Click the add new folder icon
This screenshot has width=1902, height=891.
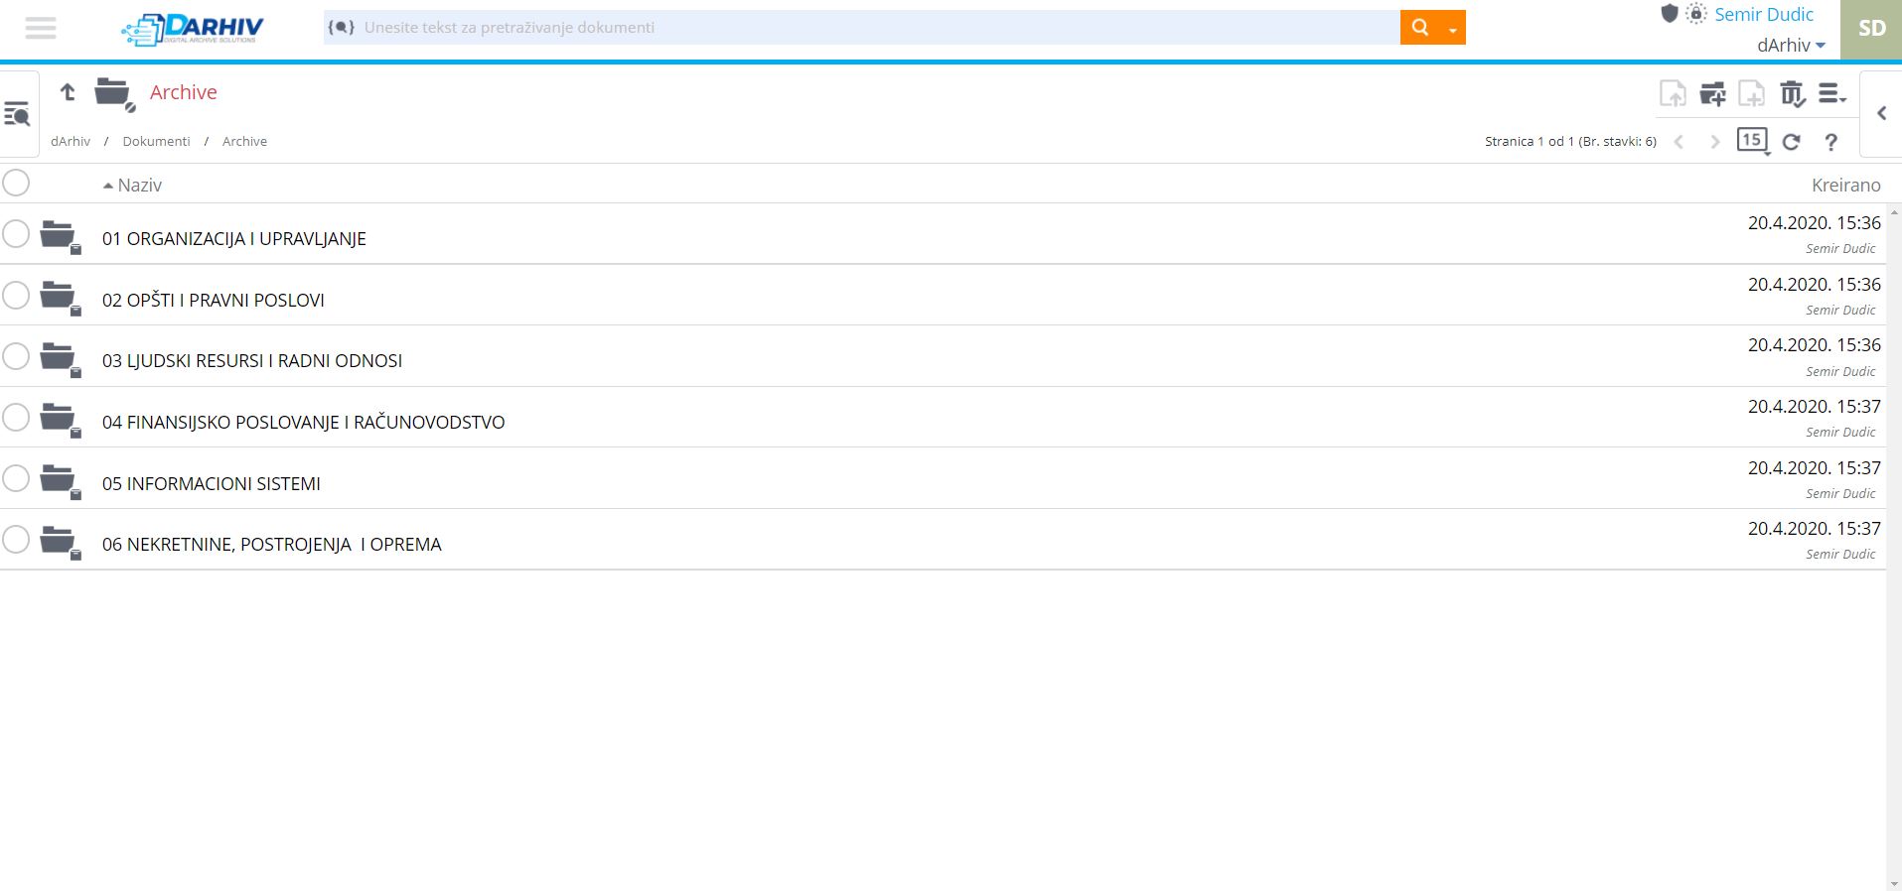(1712, 94)
